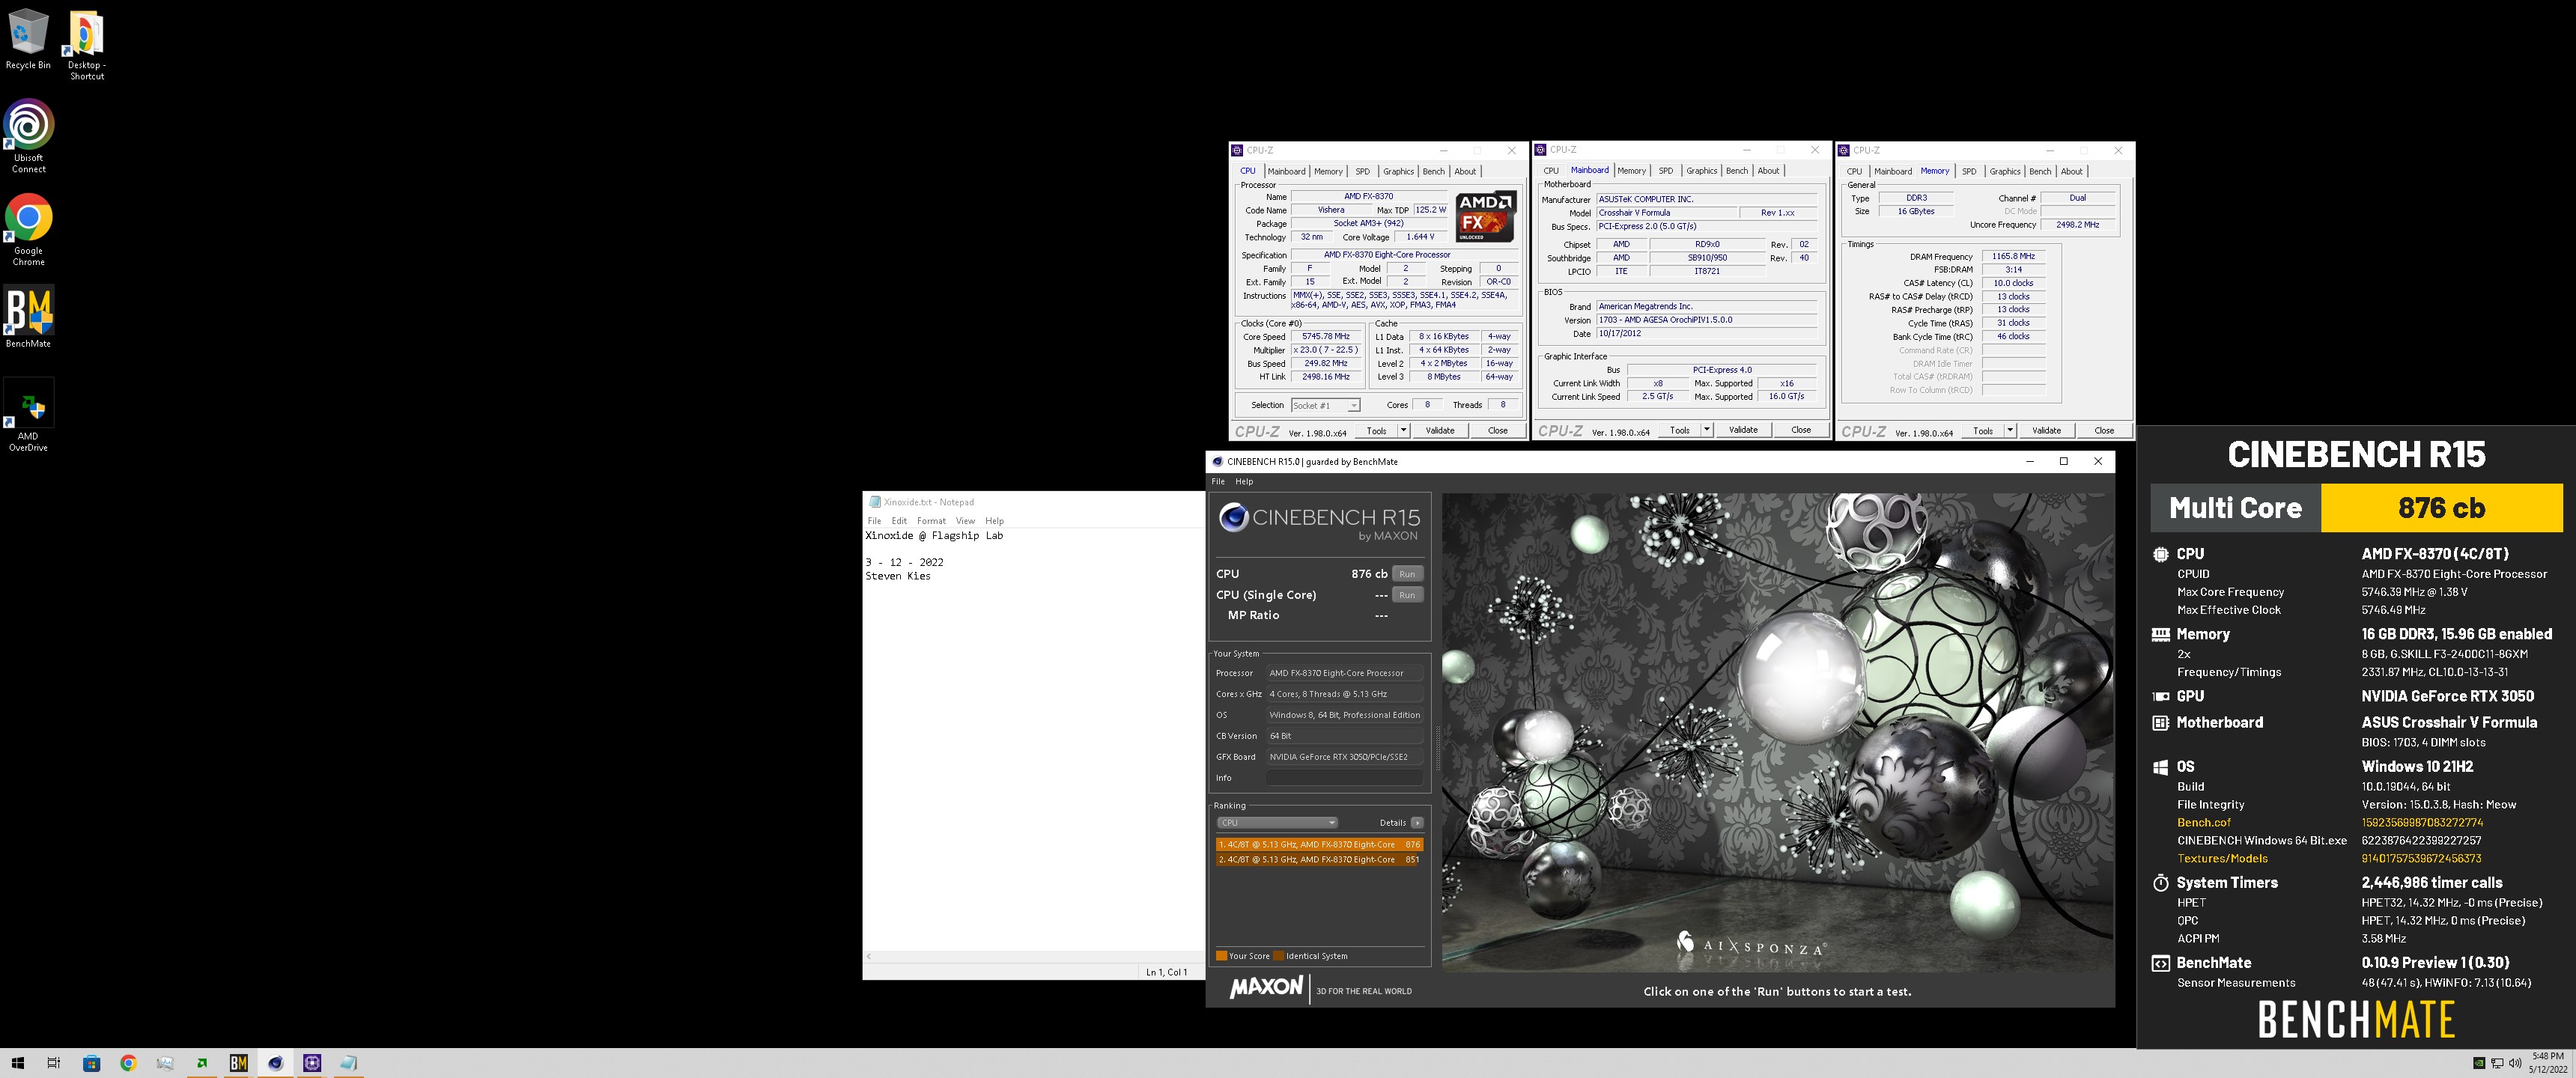
Task: Open the volume control in the tray
Action: click(2514, 1063)
